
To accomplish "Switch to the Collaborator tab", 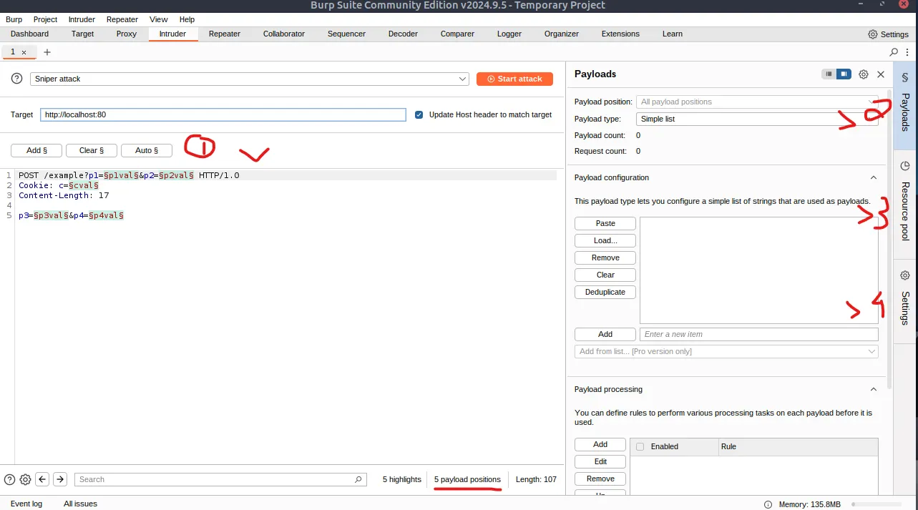I will (x=283, y=34).
